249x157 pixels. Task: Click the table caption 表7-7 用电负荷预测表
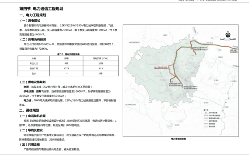point(68,54)
